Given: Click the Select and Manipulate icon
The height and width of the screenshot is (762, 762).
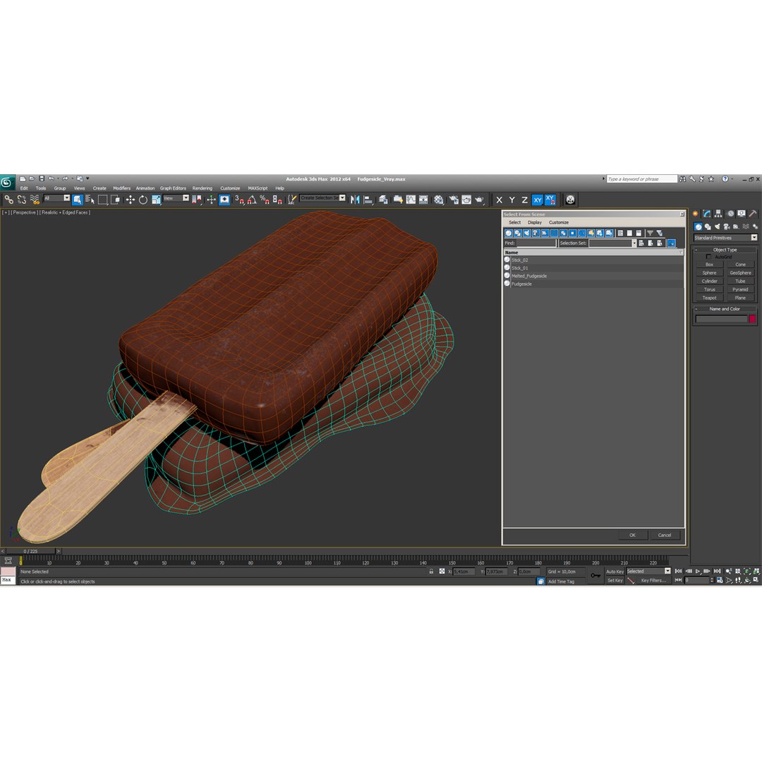Looking at the screenshot, I should 212,199.
